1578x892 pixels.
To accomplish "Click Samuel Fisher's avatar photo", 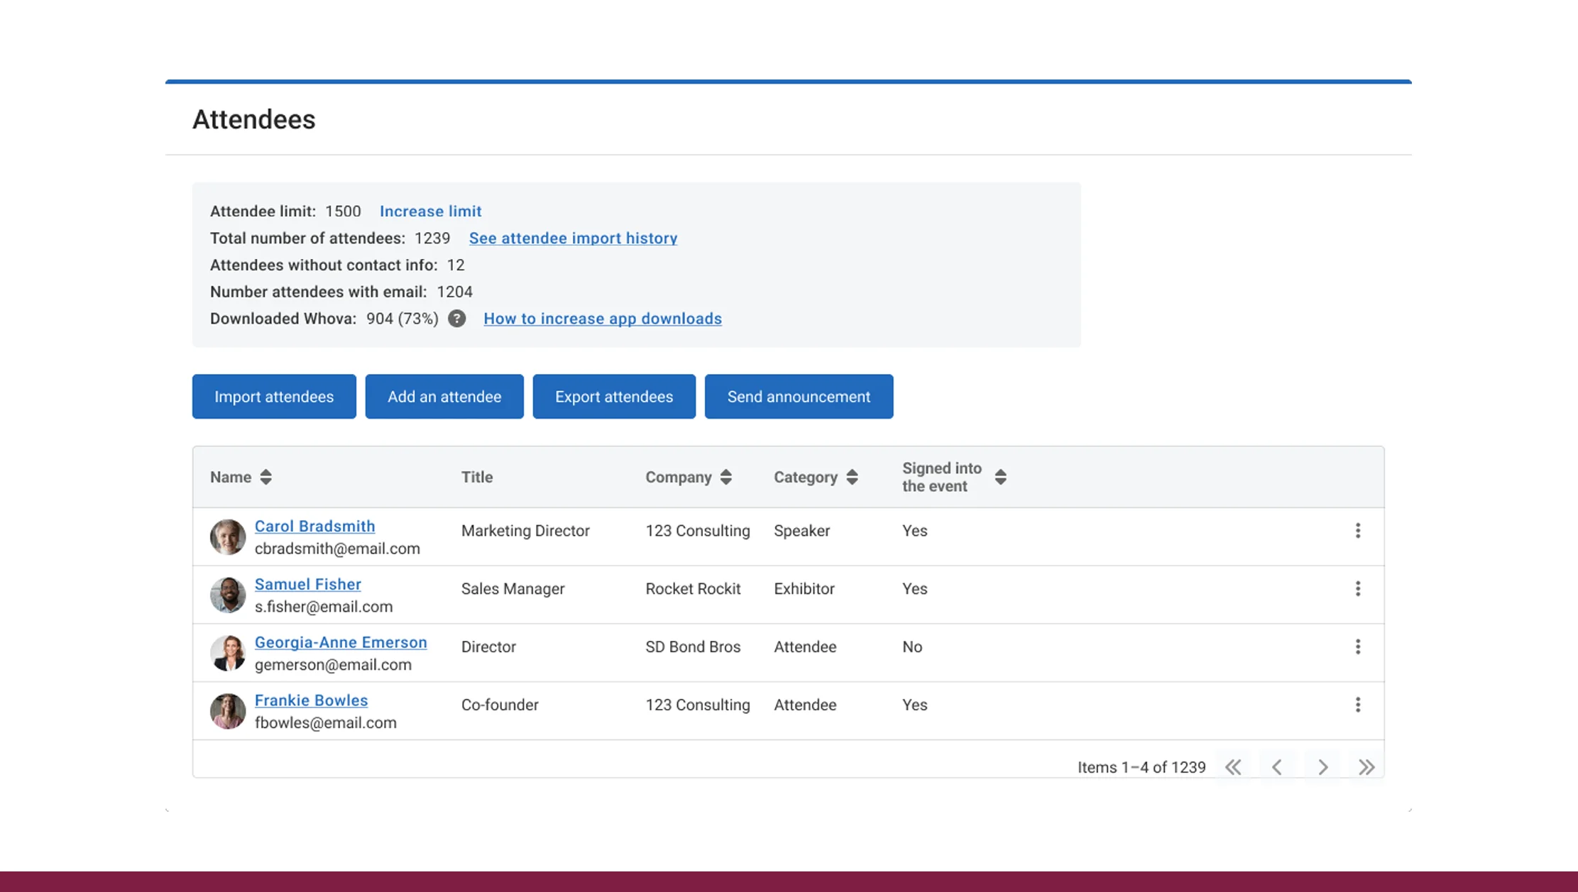I will 228,595.
